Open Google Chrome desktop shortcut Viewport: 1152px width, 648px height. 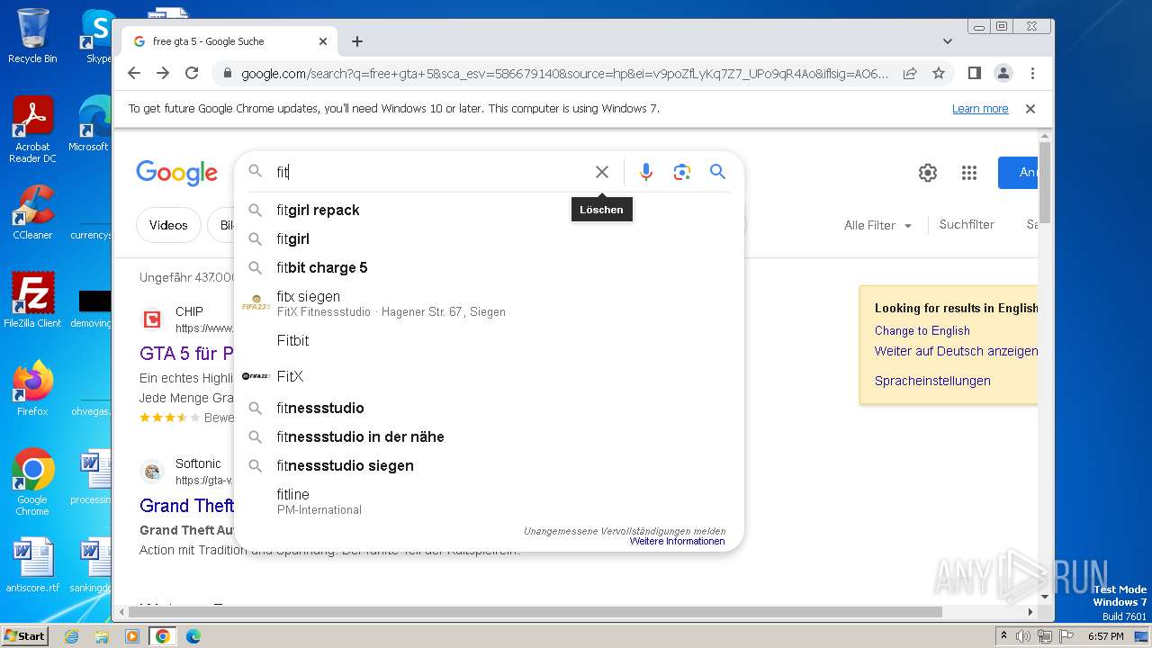pyautogui.click(x=32, y=481)
